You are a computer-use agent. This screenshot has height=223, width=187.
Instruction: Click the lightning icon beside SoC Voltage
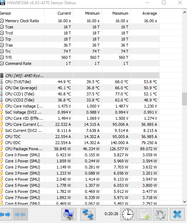(2, 112)
